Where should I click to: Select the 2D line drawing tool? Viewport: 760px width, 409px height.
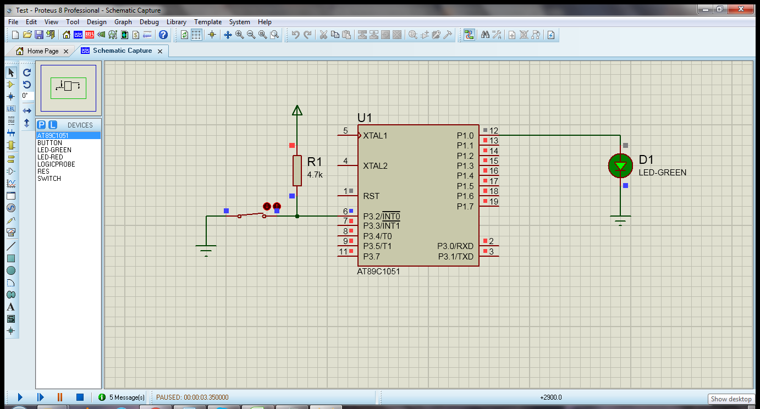click(x=11, y=246)
